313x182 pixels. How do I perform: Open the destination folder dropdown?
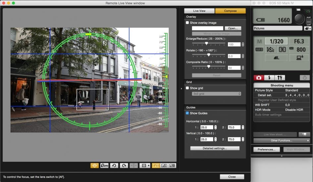coord(308,28)
